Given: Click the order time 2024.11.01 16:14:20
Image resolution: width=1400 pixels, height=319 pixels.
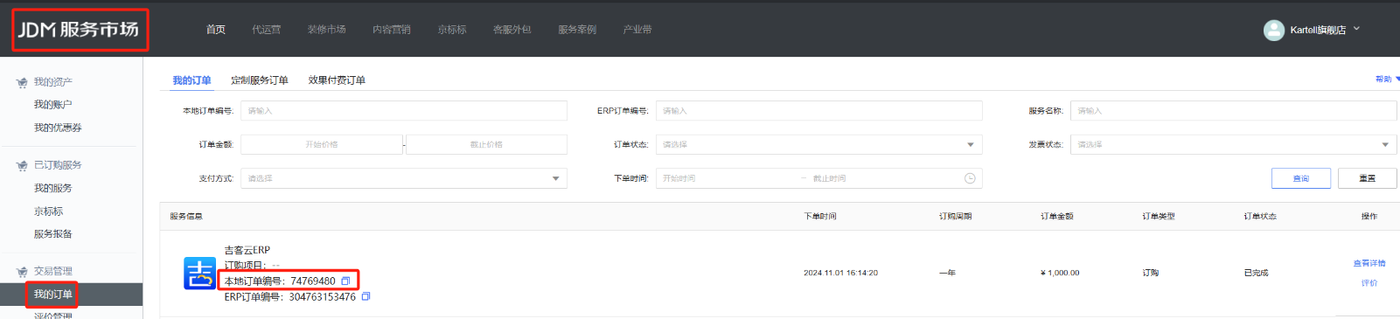Looking at the screenshot, I should tap(840, 273).
